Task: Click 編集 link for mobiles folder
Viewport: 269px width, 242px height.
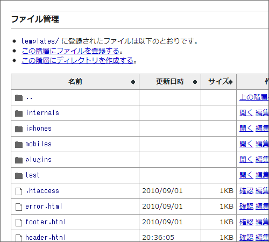Action: [x=262, y=144]
